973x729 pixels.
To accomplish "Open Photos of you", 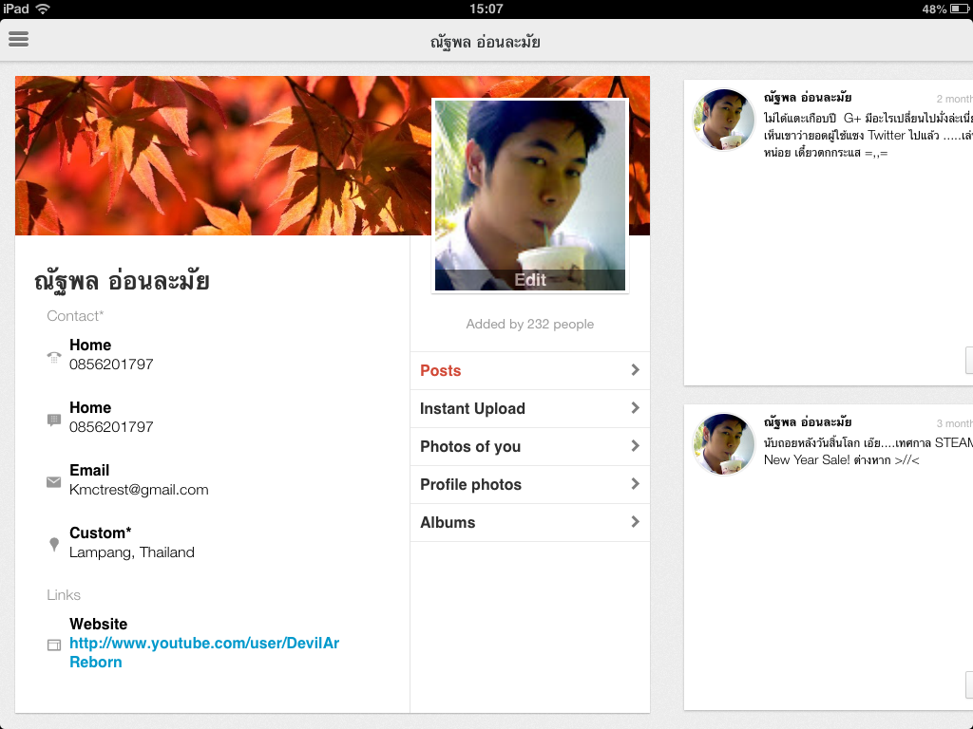I will pos(530,446).
